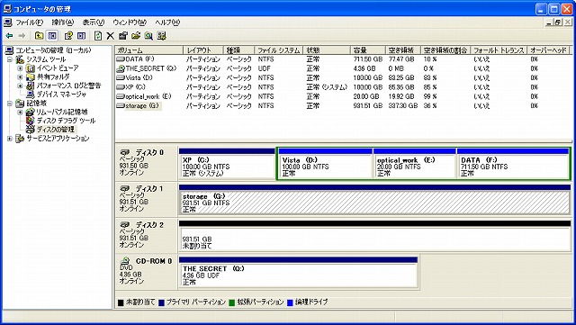Expand the 共有フォルダ node
This screenshot has height=325, width=576.
click(20, 77)
